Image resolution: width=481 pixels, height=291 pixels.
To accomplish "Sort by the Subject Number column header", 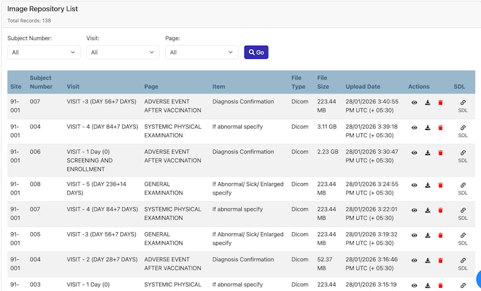I will 41,82.
